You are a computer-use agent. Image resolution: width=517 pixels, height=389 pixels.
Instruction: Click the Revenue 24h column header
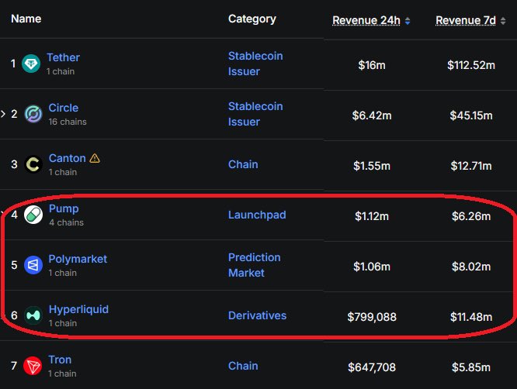366,20
